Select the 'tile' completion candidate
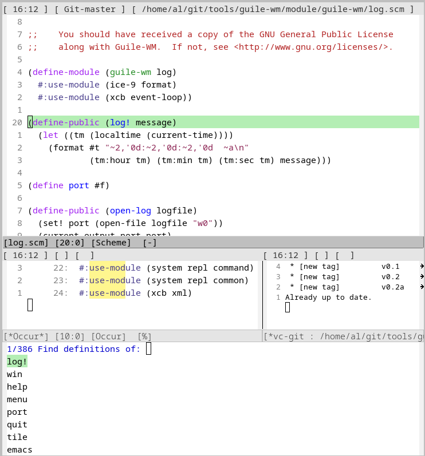This screenshot has height=456, width=425. pyautogui.click(x=17, y=437)
